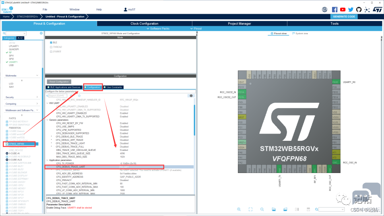Open BLE Applications and Services tab

(x=64, y=87)
